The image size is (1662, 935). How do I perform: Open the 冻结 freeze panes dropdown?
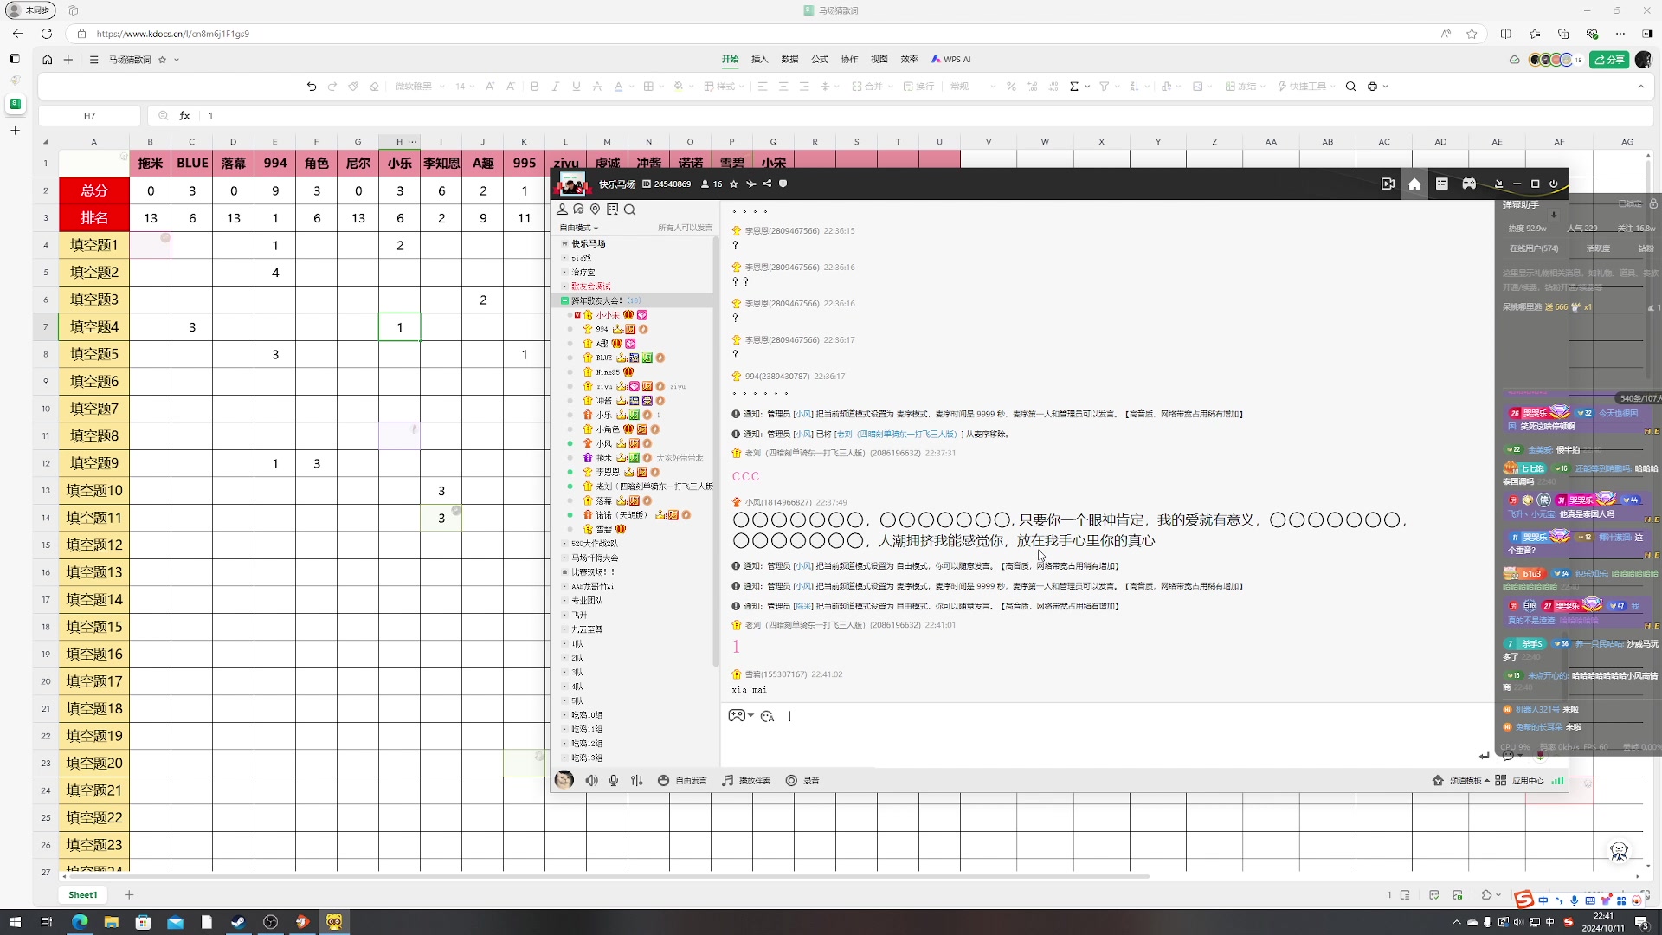click(1246, 87)
